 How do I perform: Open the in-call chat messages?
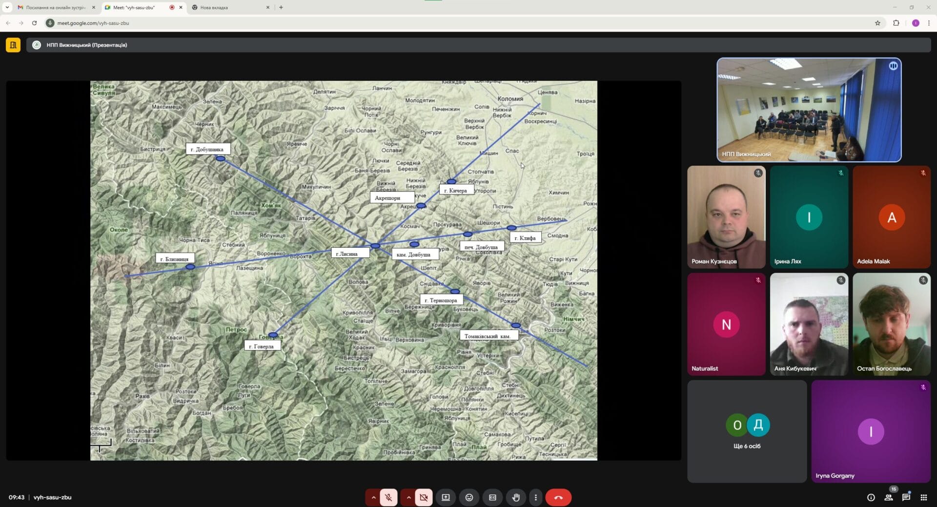[x=906, y=497]
